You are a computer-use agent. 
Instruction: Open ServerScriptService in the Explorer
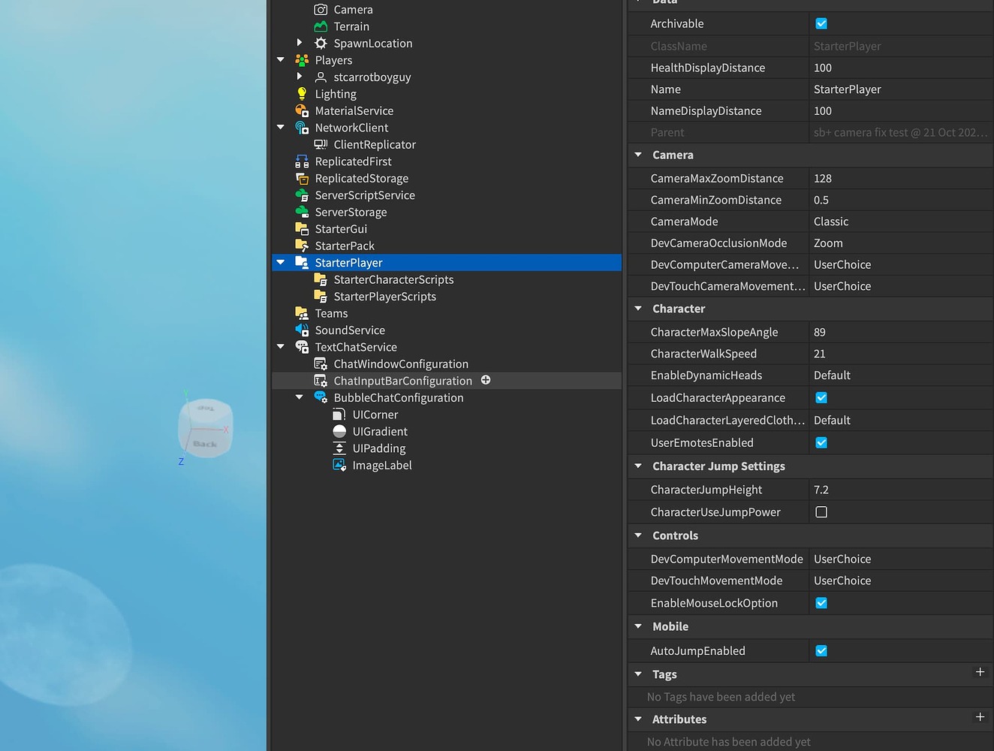click(365, 195)
